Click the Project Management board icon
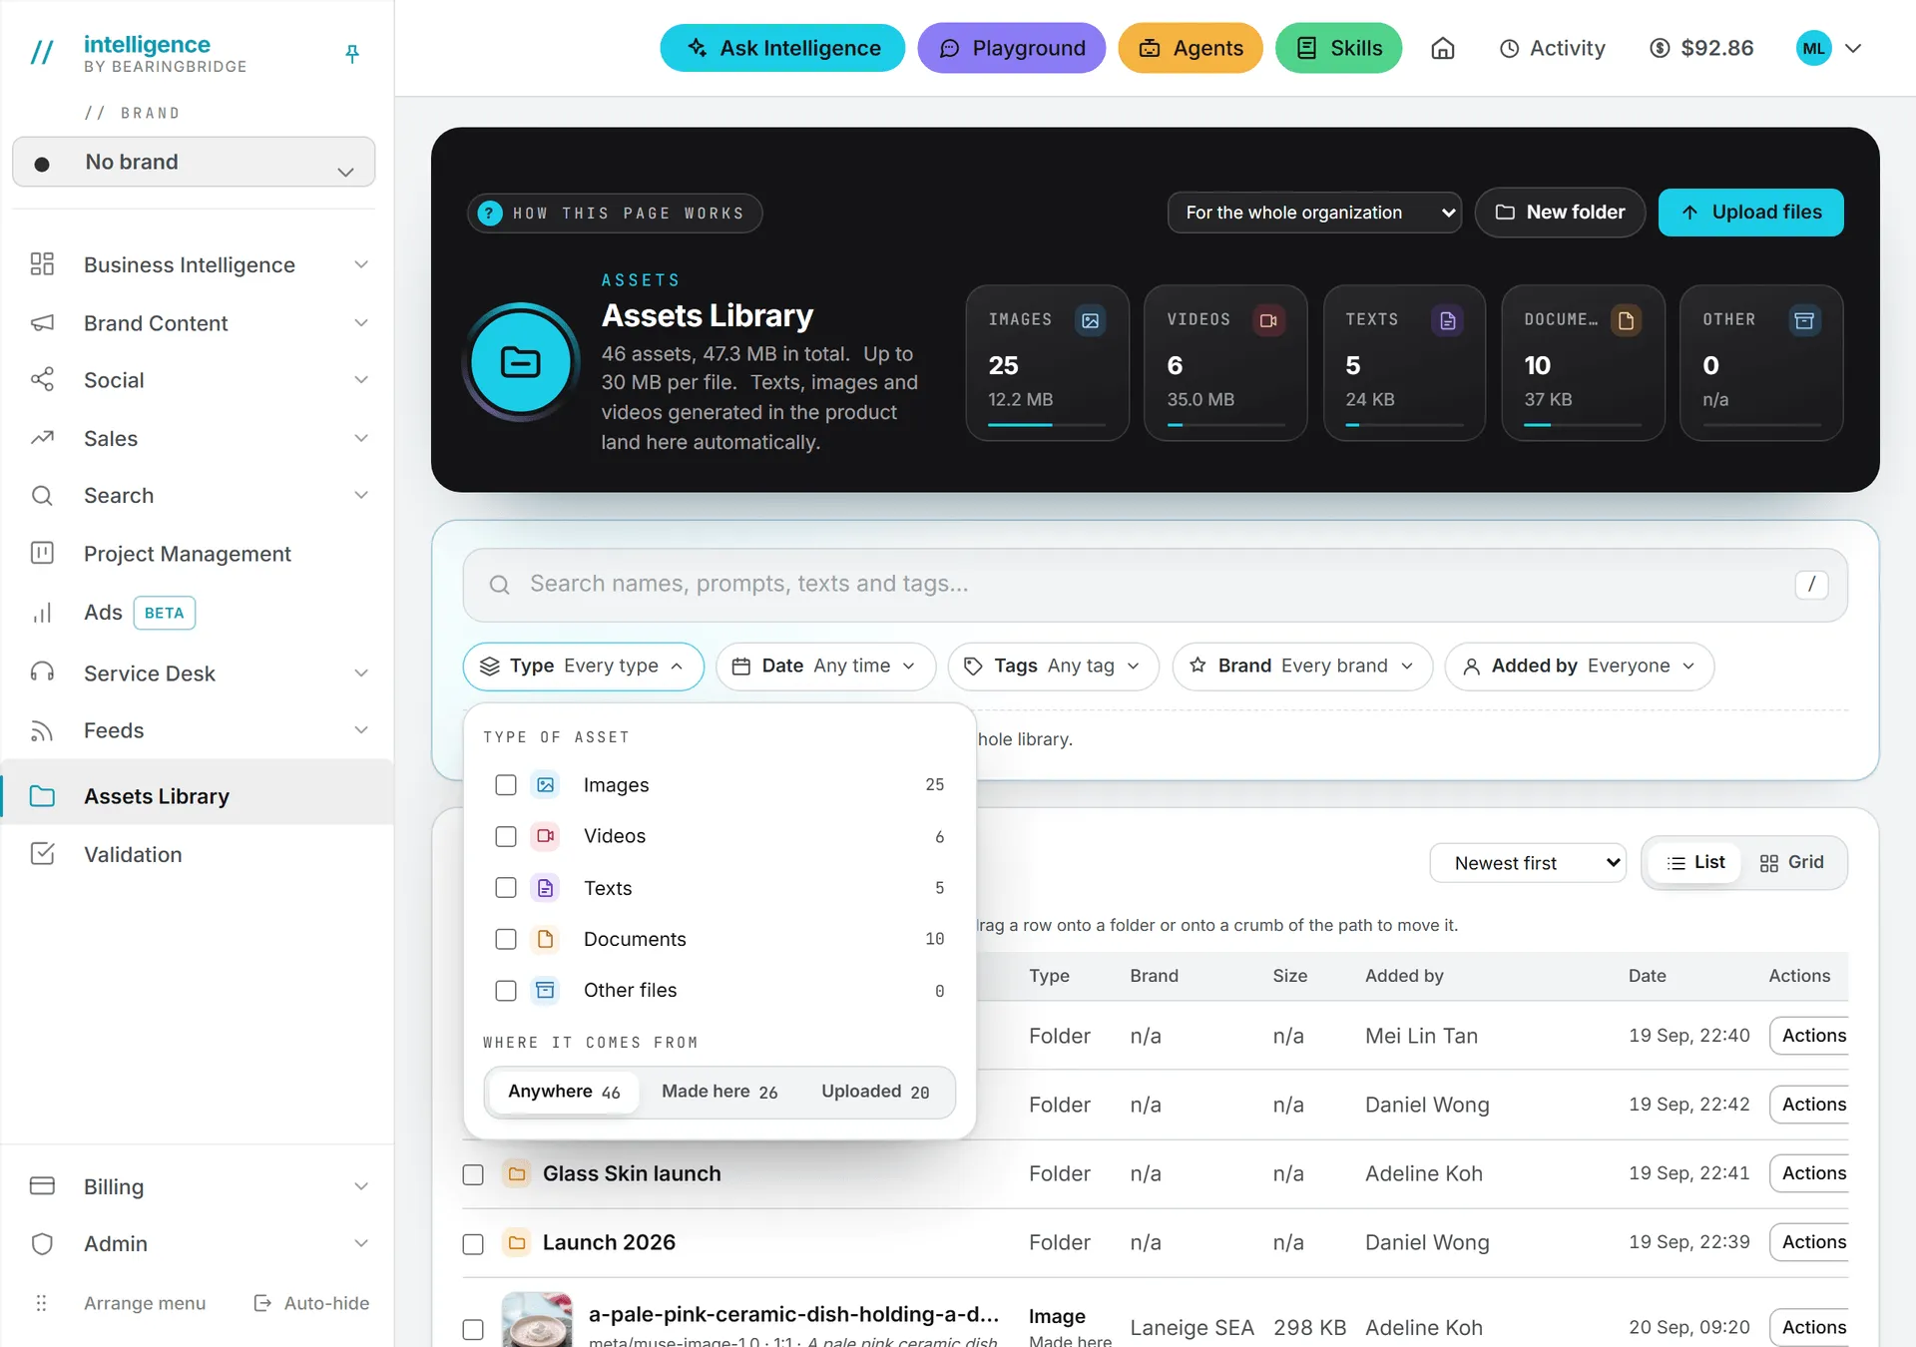This screenshot has width=1916, height=1347. 42,553
